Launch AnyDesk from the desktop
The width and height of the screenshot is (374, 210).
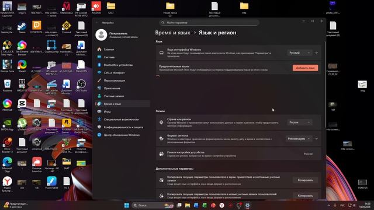coord(96,8)
